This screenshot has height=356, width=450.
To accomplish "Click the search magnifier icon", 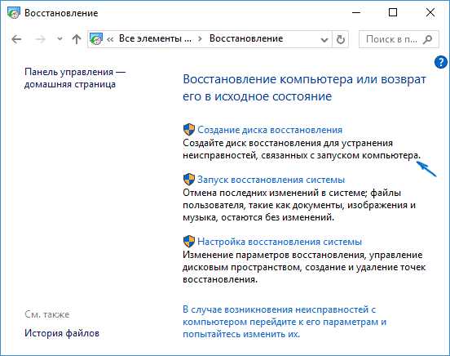I will point(428,39).
